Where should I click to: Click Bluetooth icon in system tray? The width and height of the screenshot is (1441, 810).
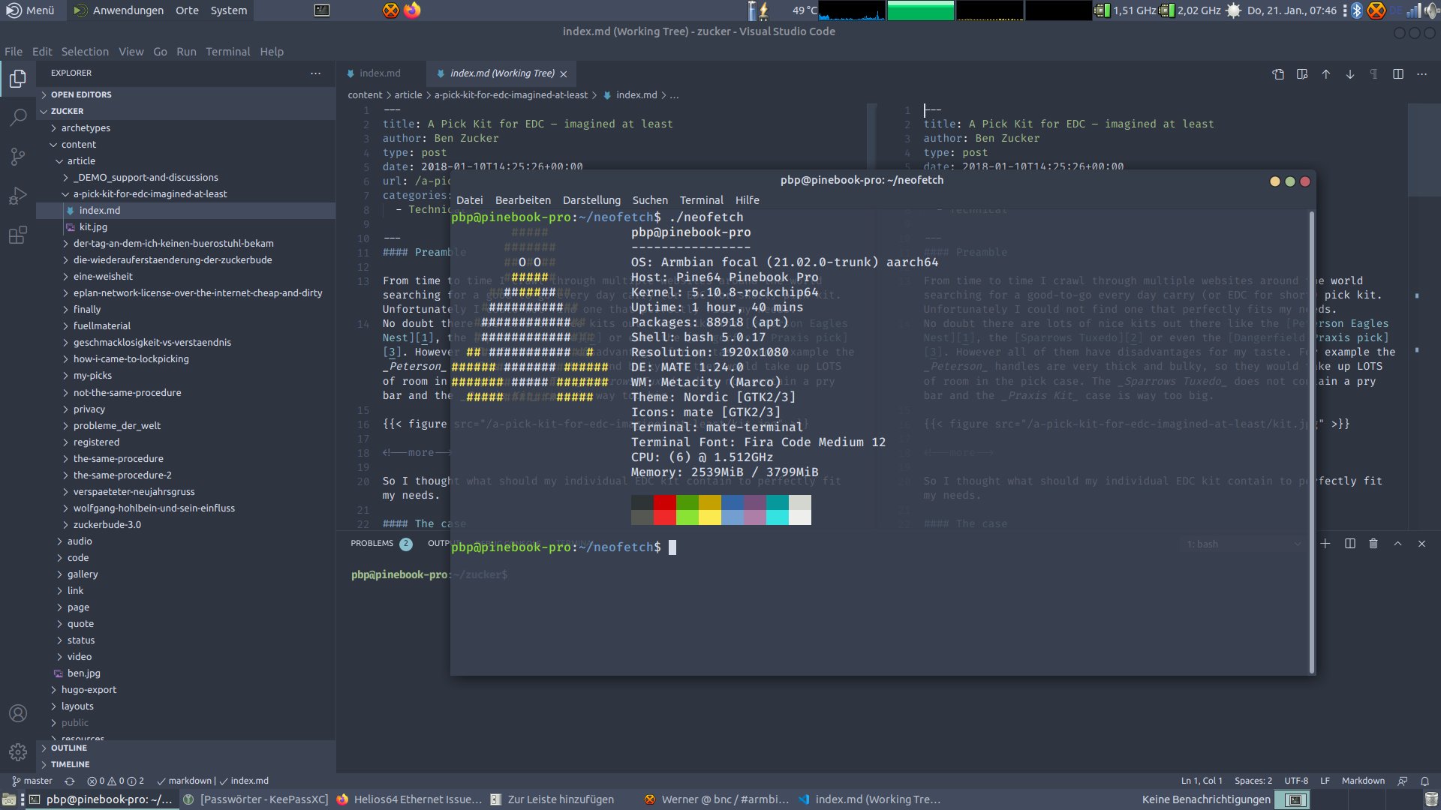coord(1356,10)
